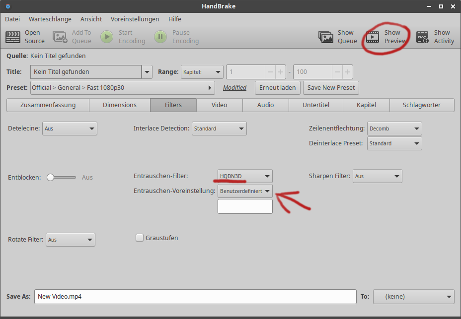Click the start chapter plus stepper
Image resolution: width=461 pixels, height=319 pixels.
tap(281, 72)
